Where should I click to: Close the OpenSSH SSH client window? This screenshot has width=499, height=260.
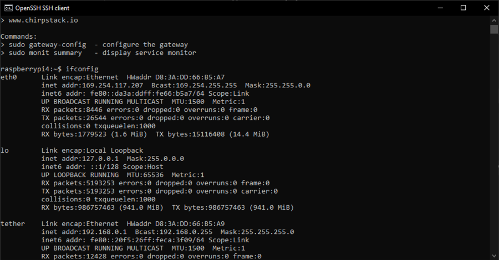click(x=488, y=8)
